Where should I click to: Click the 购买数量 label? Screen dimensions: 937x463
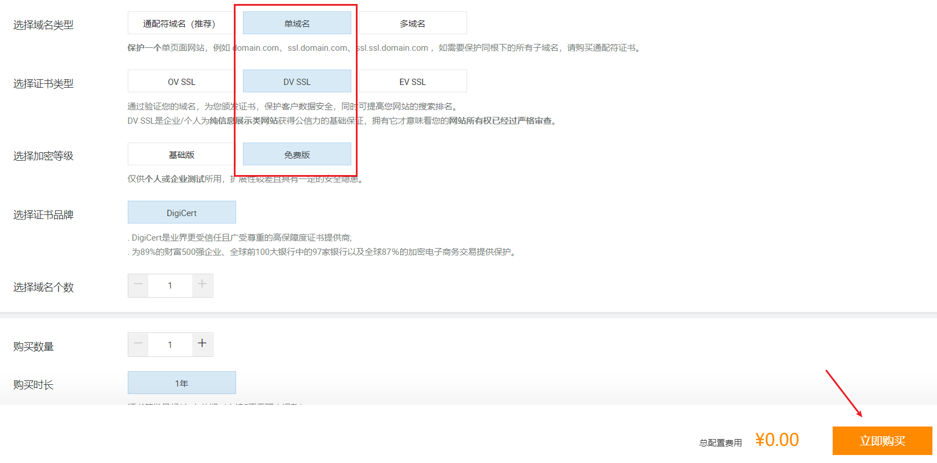click(x=34, y=347)
